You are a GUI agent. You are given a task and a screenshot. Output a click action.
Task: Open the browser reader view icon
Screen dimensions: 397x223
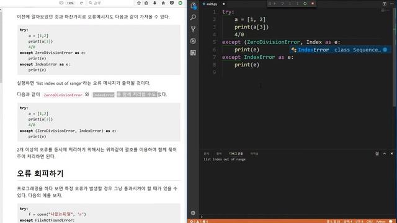click(x=61, y=3)
